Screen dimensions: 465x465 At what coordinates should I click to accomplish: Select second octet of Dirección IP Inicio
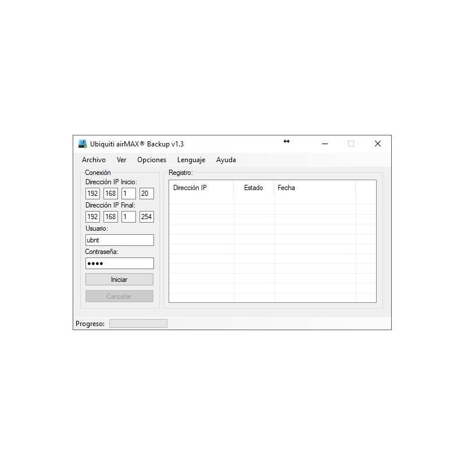[x=110, y=194]
